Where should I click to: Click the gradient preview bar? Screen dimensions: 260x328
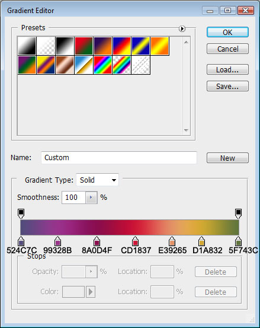pos(130,227)
